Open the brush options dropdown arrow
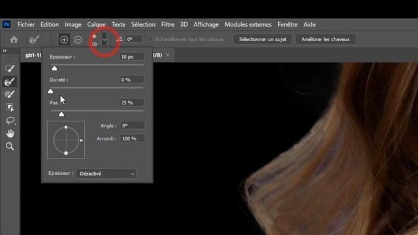Viewport: 418px width, 235px height. (x=104, y=40)
